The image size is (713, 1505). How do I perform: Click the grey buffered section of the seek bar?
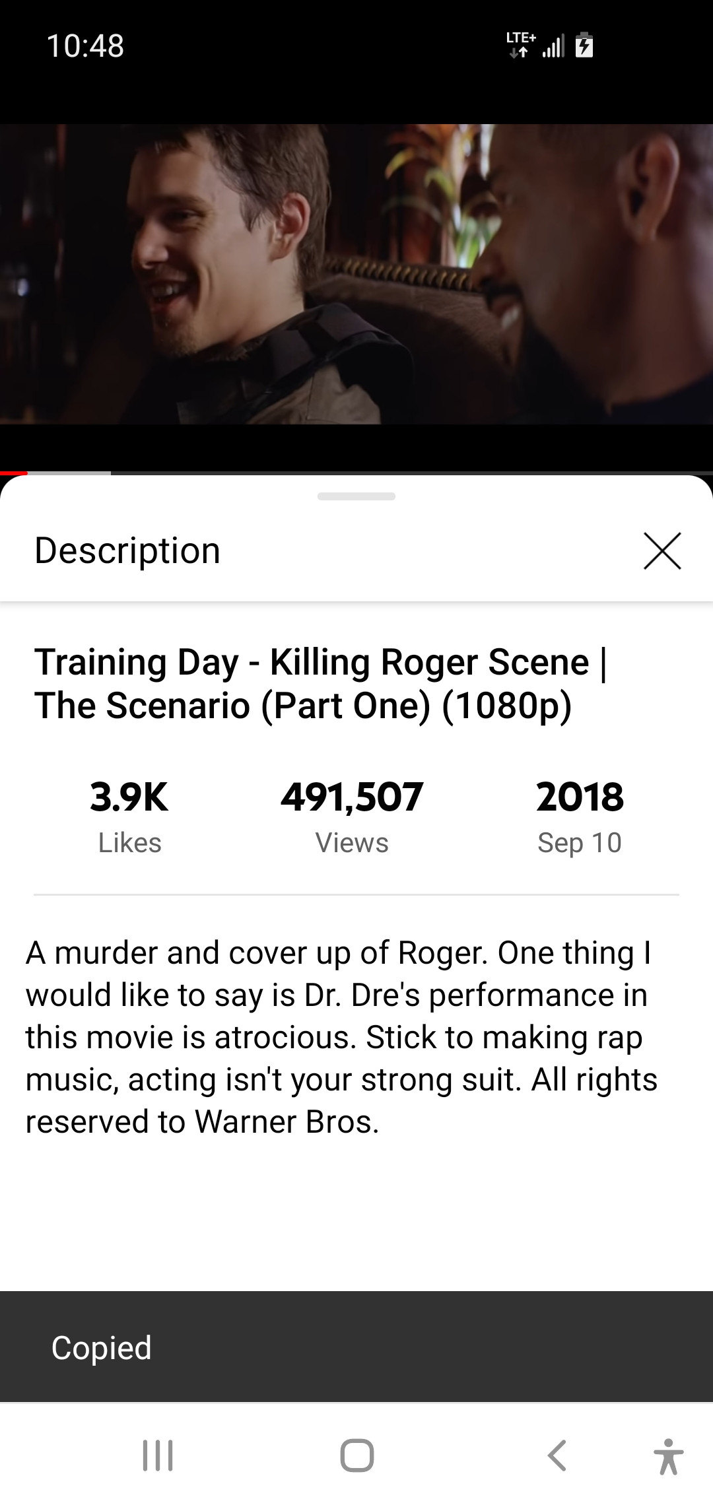69,473
